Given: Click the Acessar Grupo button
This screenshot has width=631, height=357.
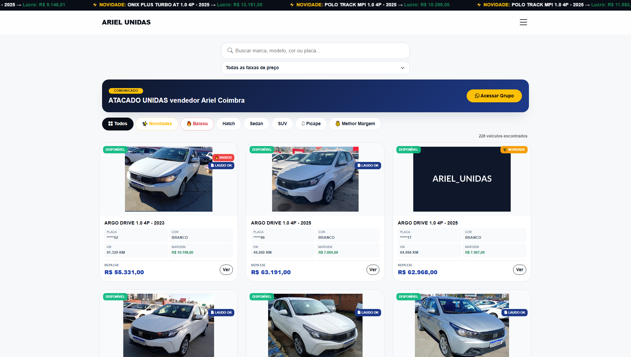Looking at the screenshot, I should point(494,96).
